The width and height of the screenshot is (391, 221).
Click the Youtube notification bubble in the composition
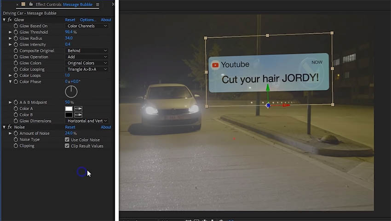coord(269,73)
